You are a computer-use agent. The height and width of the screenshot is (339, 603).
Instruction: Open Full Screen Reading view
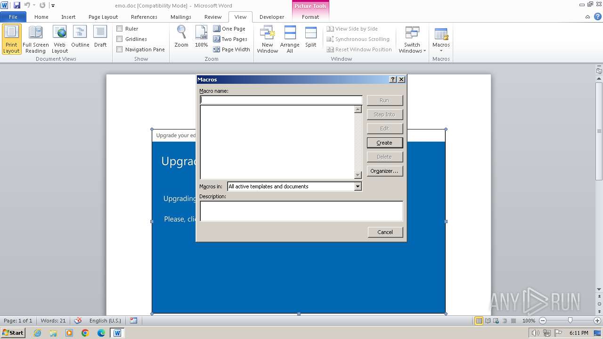(35, 40)
